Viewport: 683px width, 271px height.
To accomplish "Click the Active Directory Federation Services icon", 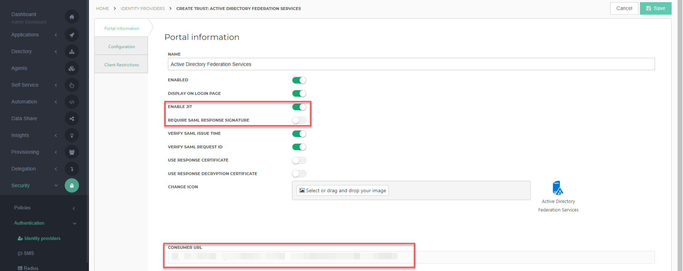I will coord(558,188).
